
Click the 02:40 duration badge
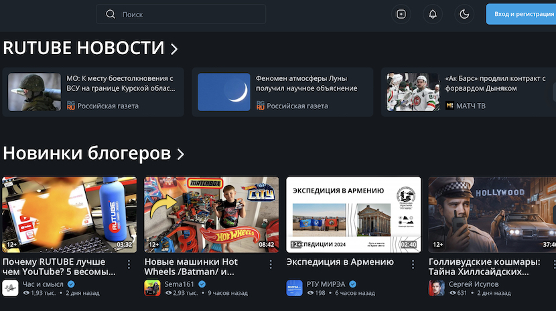409,244
